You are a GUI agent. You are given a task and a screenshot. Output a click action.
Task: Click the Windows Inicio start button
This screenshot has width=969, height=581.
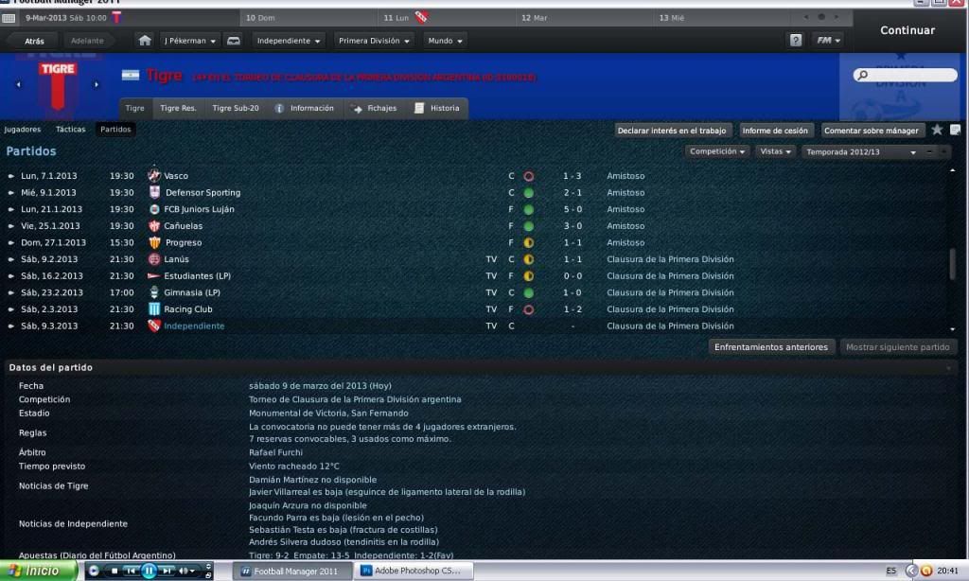pos(38,571)
